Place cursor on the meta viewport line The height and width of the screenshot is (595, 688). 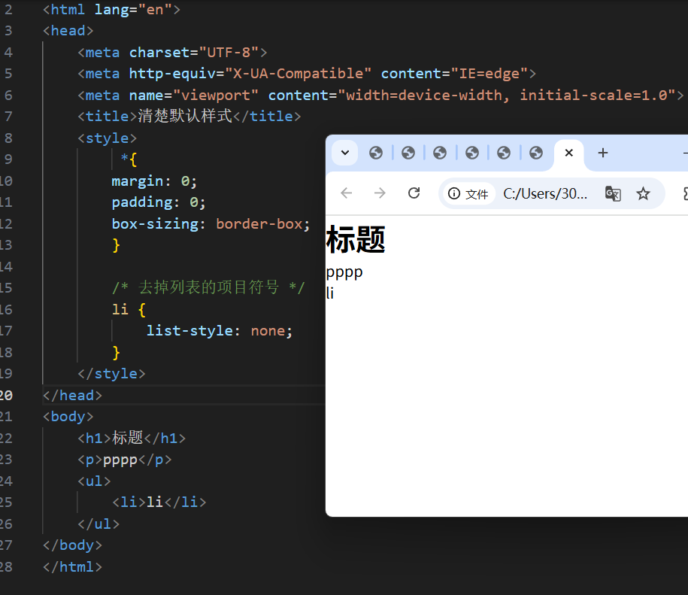tap(380, 96)
